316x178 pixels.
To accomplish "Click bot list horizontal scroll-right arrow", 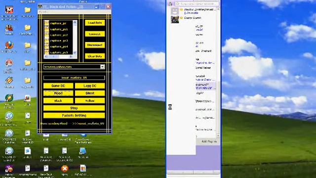I will coord(71,57).
